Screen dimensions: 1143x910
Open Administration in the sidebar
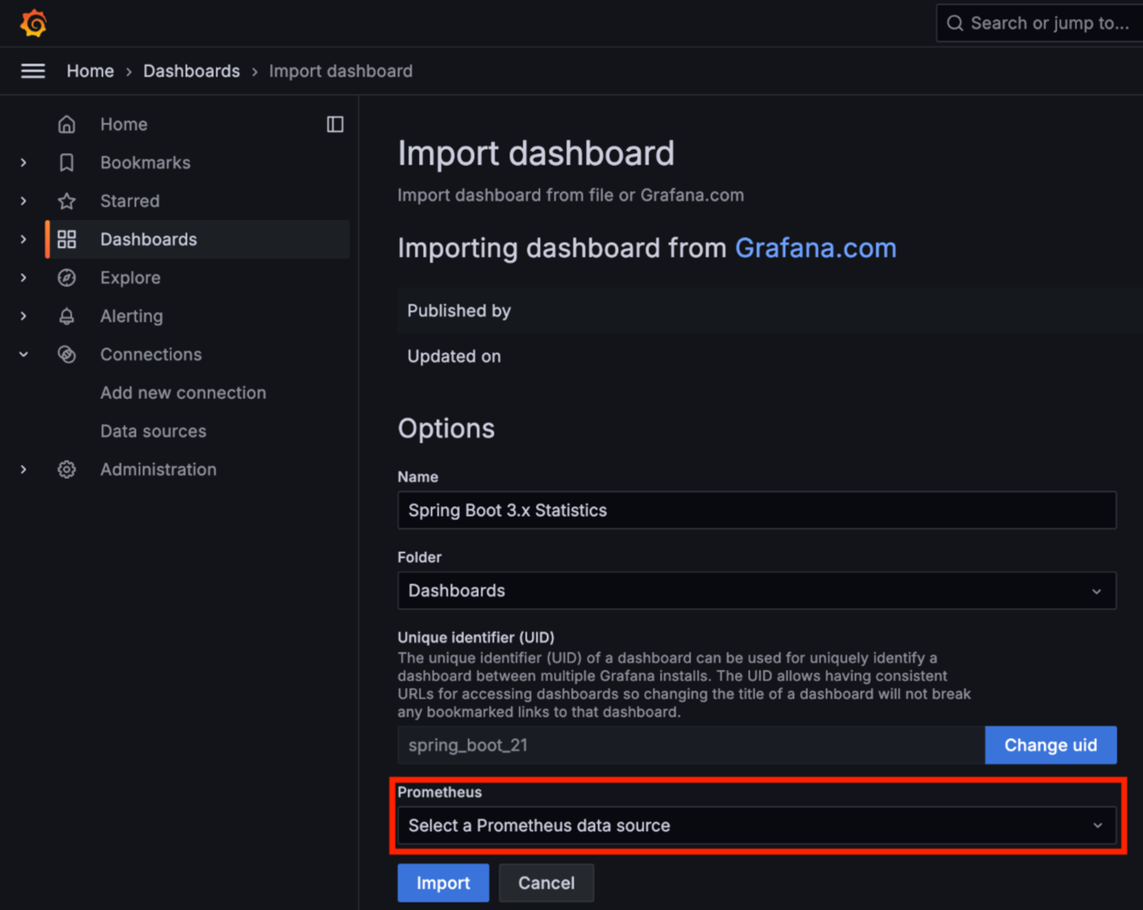tap(158, 470)
